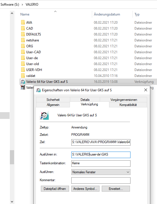This screenshot has height=204, width=157.
Task: Click the Anderes Symbol button
Action: click(85, 189)
